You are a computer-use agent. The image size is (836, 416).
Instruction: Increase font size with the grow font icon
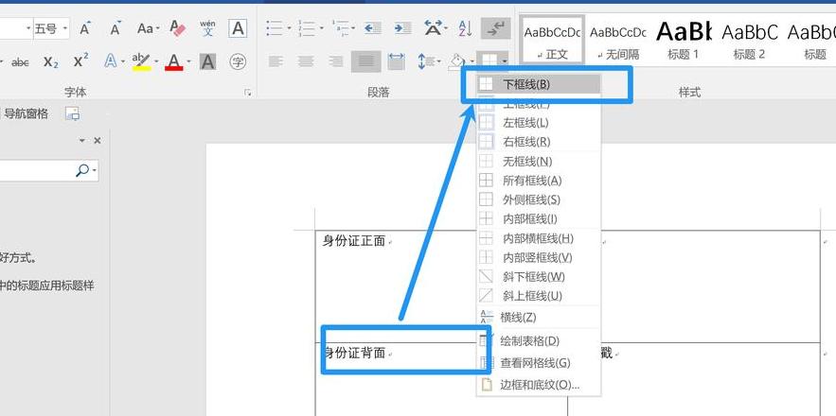pyautogui.click(x=85, y=28)
